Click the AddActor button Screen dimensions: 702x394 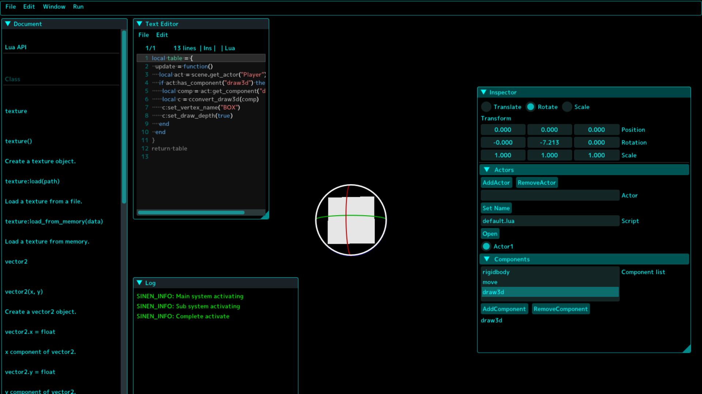(x=496, y=183)
